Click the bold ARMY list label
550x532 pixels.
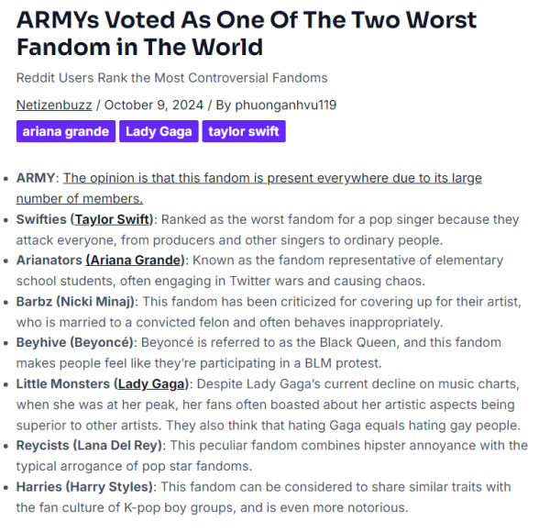pyautogui.click(x=36, y=178)
